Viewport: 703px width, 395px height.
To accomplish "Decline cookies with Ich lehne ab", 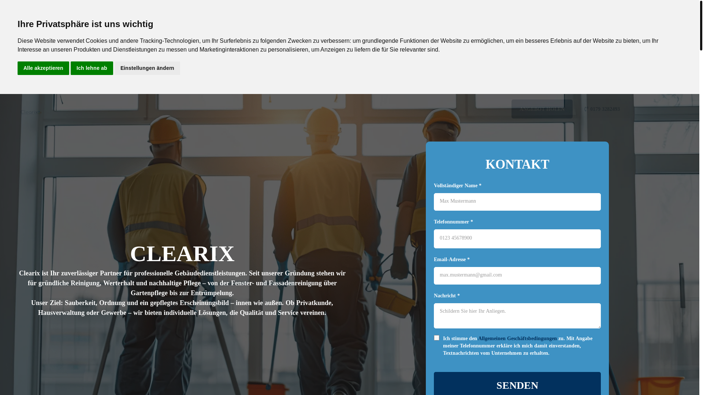I will [92, 68].
